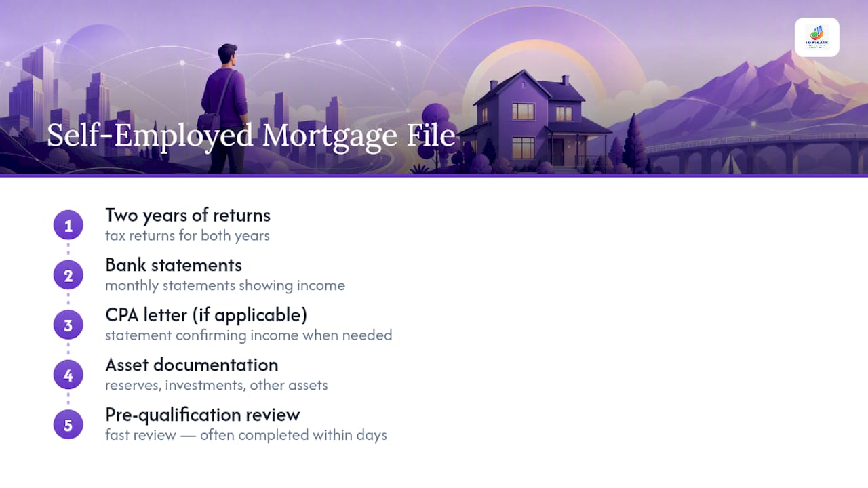Viewport: 868px width, 488px height.
Task: Select 'tax returns for both years' subtitle
Action: 187,236
